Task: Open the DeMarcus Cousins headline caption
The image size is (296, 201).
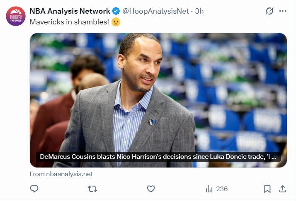Action: tap(158, 157)
